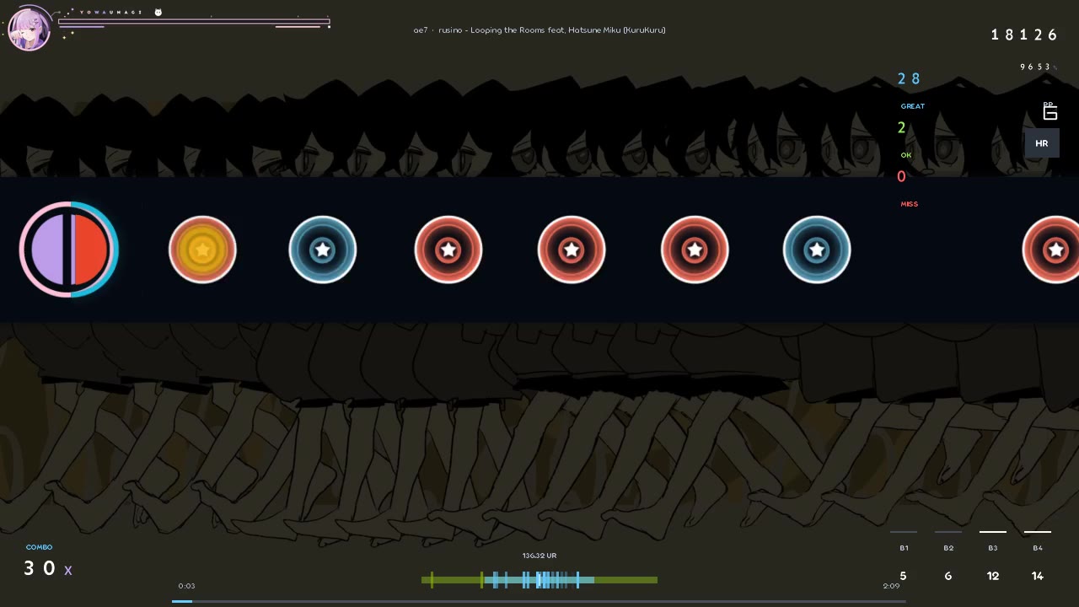1079x607 pixels.
Task: Click the B2 key counter label
Action: pos(948,548)
